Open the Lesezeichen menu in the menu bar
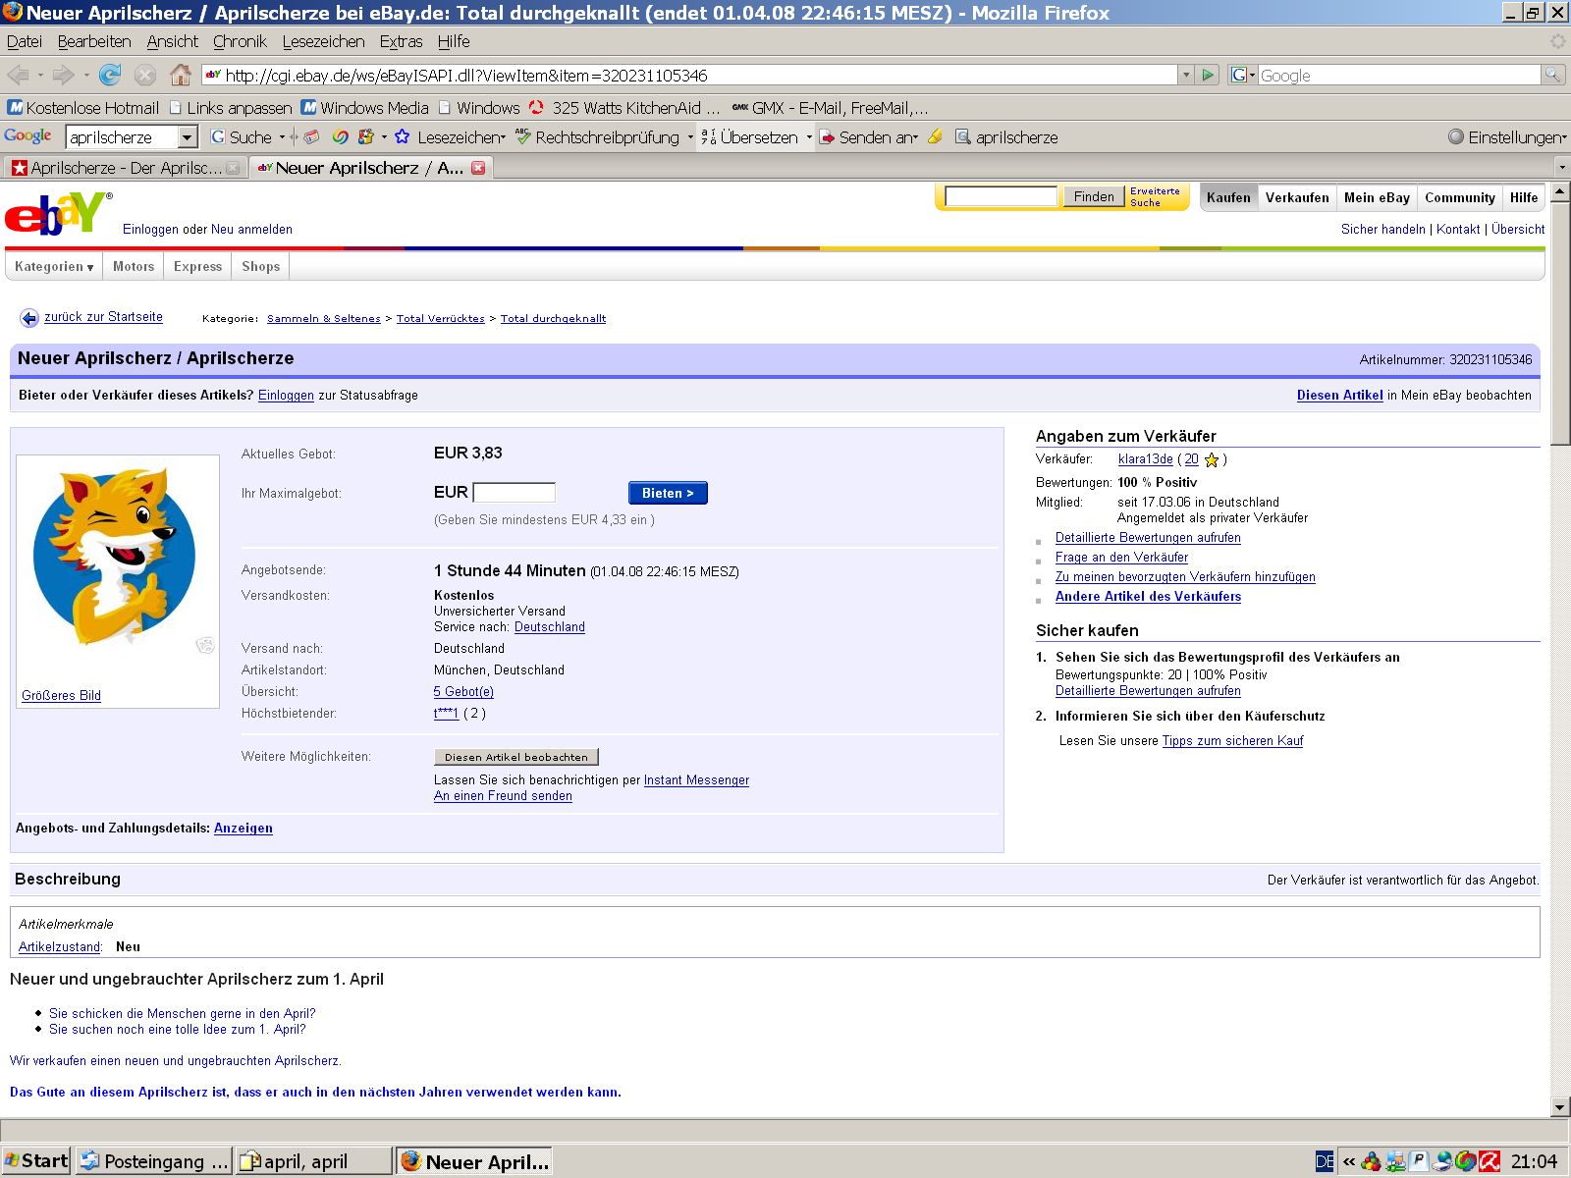Image resolution: width=1571 pixels, height=1178 pixels. point(323,41)
